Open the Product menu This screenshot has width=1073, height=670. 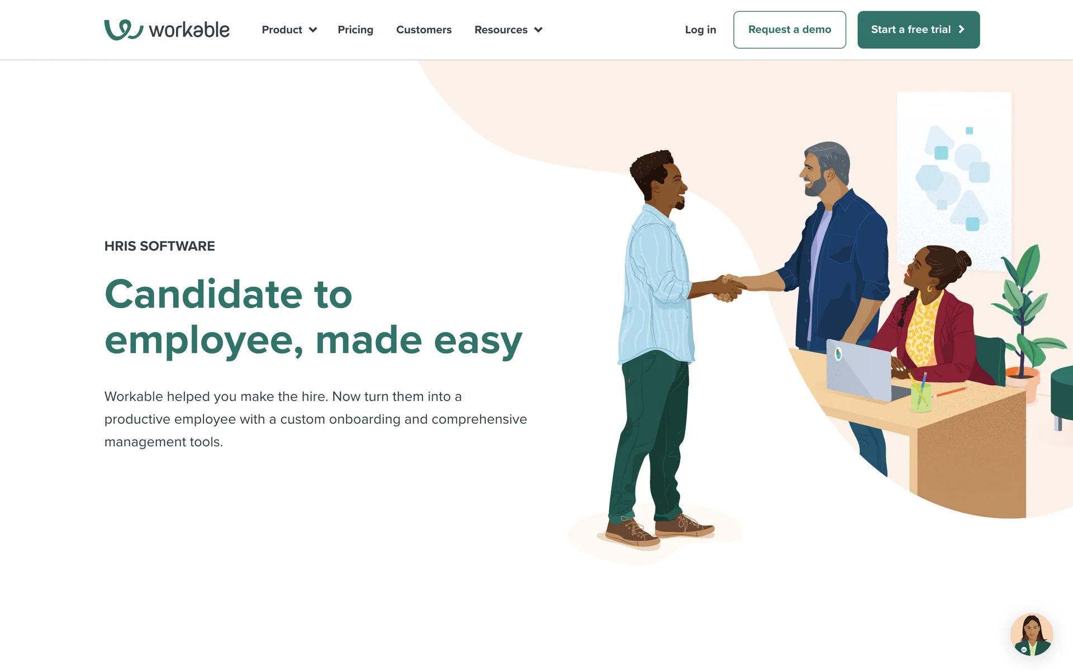(x=289, y=30)
